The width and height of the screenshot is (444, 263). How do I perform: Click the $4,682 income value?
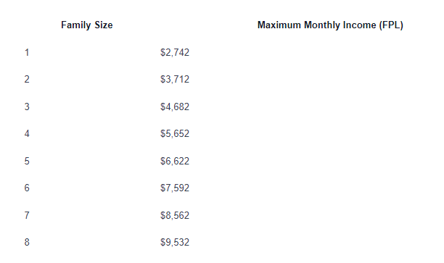click(x=175, y=107)
